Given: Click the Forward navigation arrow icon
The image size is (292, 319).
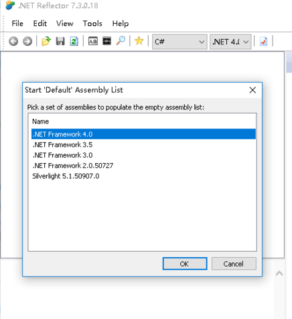Looking at the screenshot, I should (27, 42).
